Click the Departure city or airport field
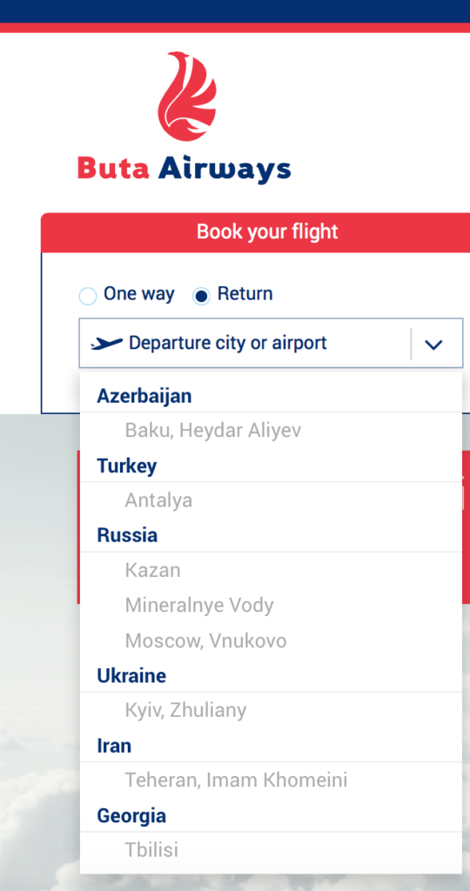 pos(271,343)
